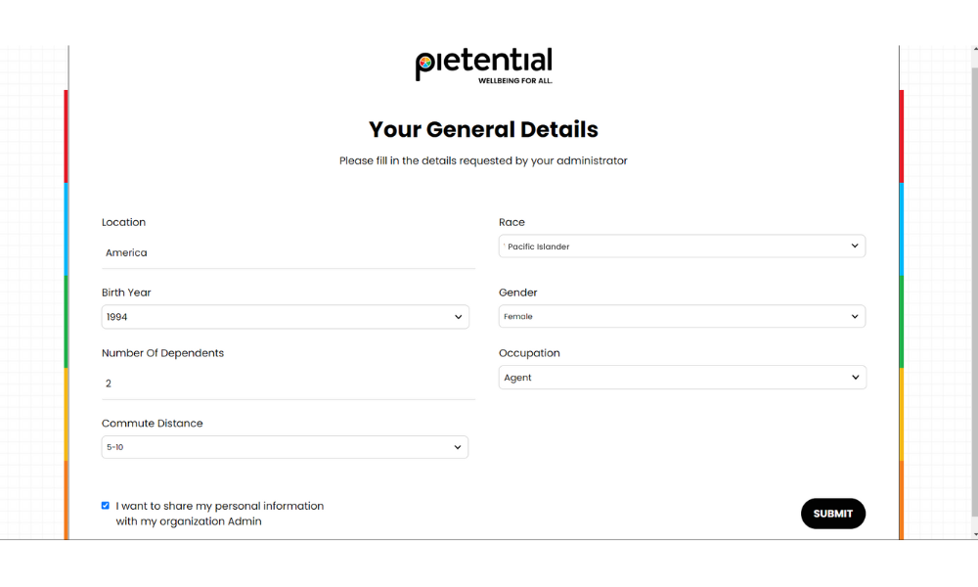The image size is (978, 587).
Task: Click the chevron arrow in Race field
Action: 855,246
